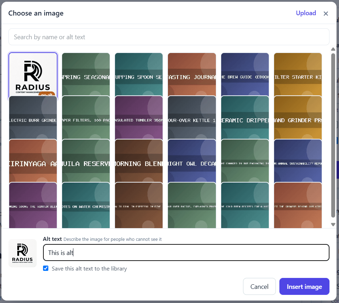
Task: Pick the Tasting Journal thumbnail
Action: 192,74
